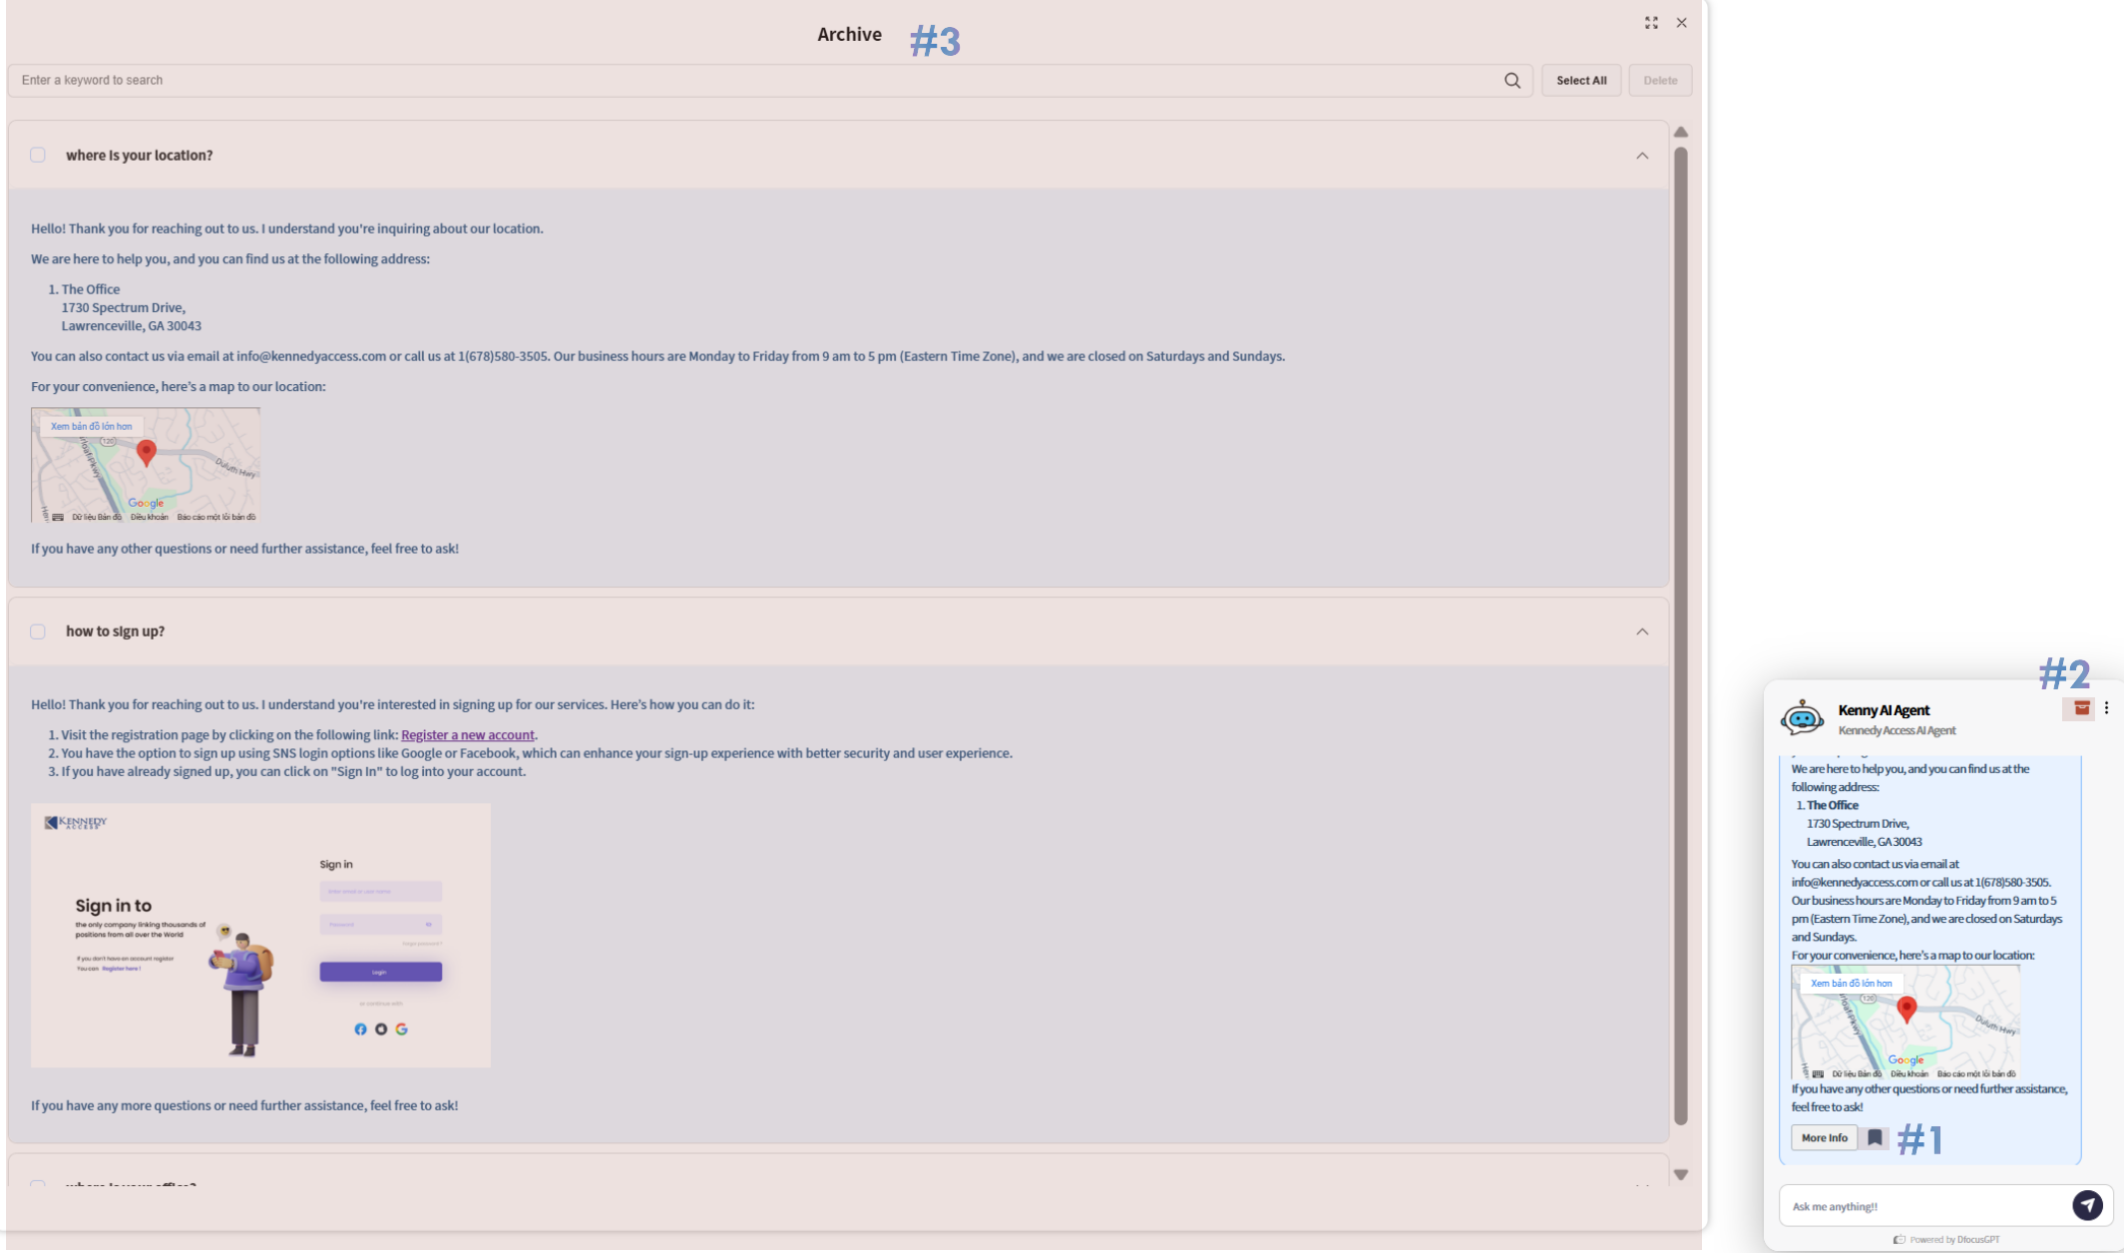Click the More Info button
Image resolution: width=2124 pixels, height=1253 pixels.
(x=1824, y=1137)
